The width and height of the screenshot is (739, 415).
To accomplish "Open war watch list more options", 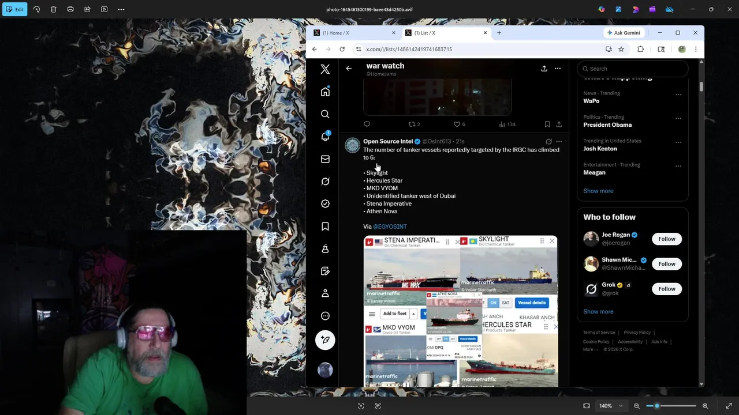I will pyautogui.click(x=558, y=69).
